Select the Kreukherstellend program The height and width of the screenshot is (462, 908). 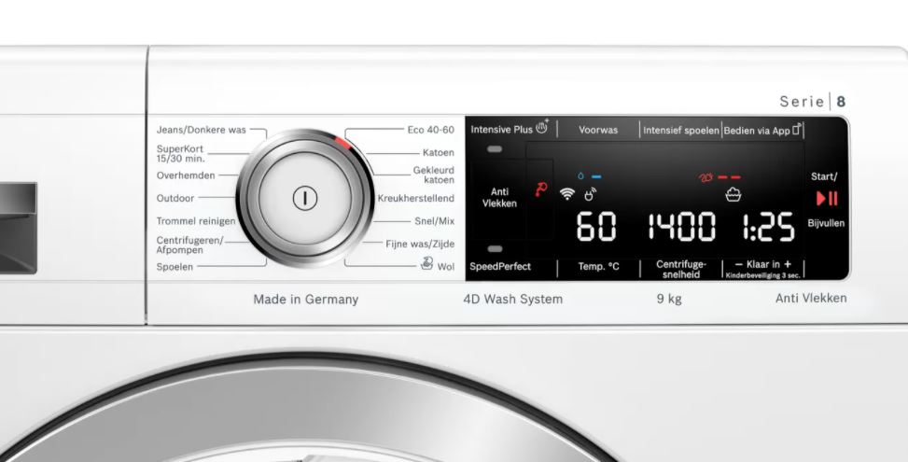pos(416,198)
